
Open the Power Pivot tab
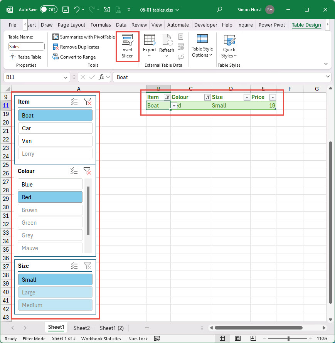(x=271, y=25)
